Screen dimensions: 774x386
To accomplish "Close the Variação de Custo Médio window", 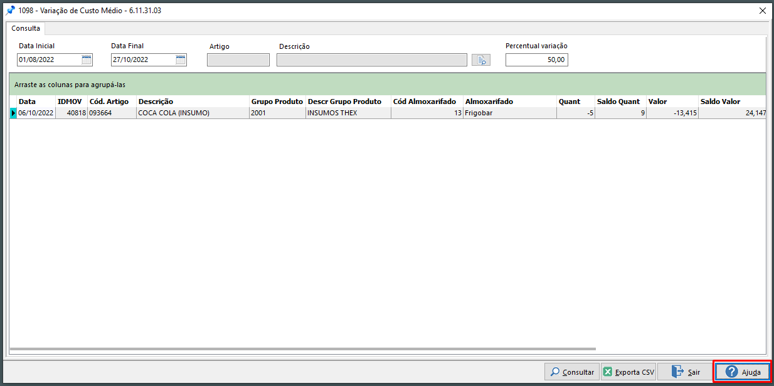I will [x=762, y=10].
